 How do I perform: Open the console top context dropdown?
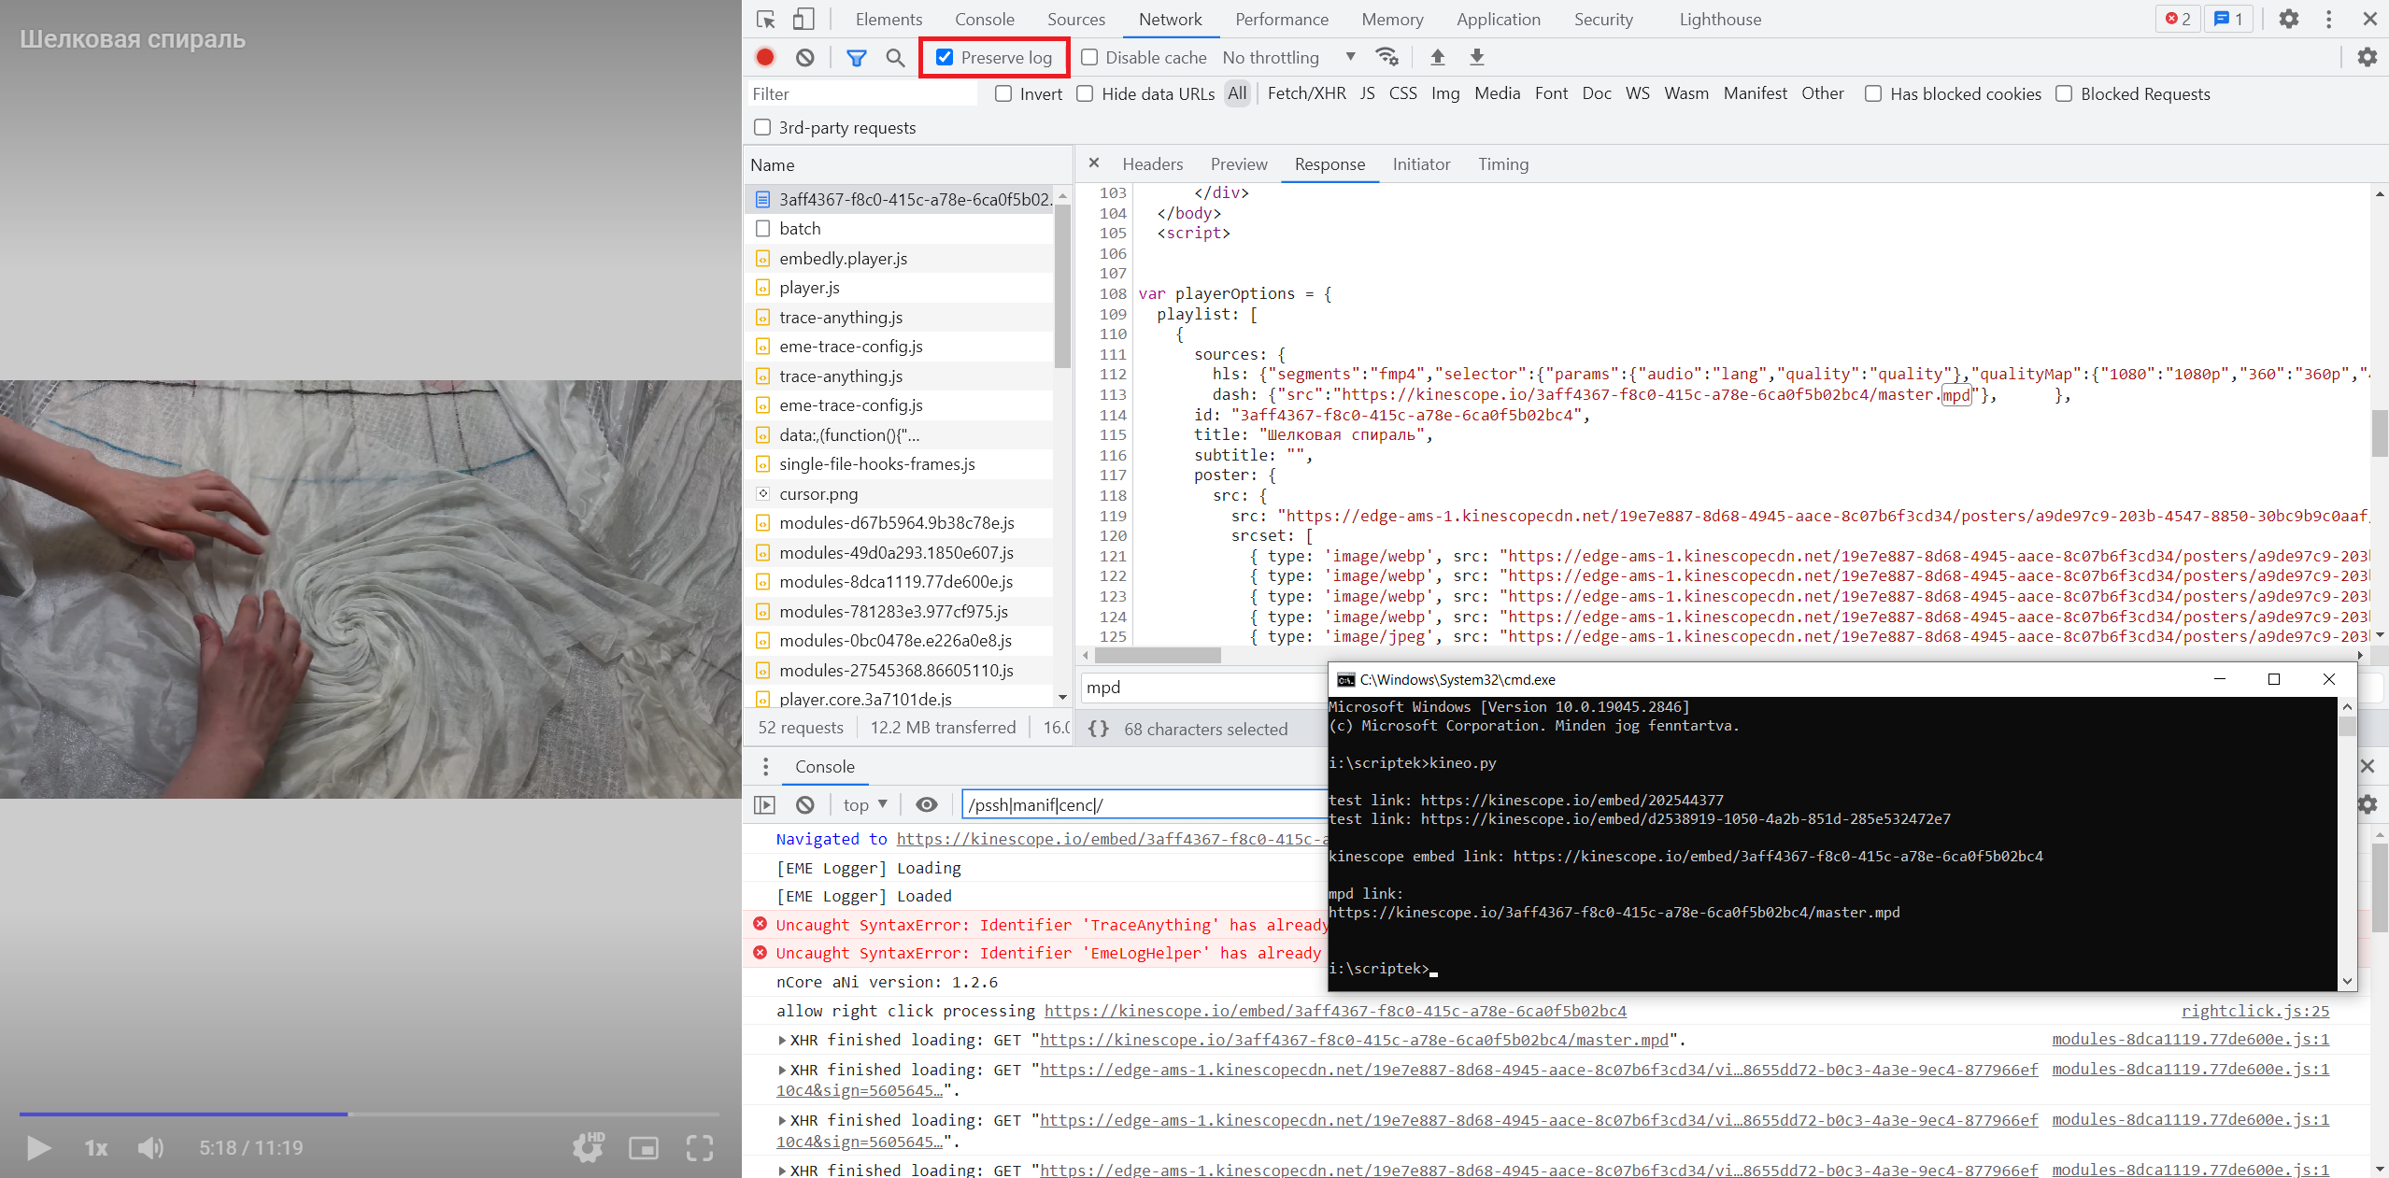click(x=864, y=804)
